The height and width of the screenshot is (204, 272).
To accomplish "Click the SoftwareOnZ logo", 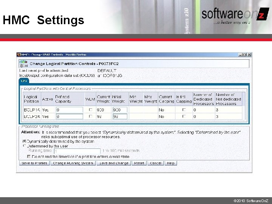I will coord(235,16).
